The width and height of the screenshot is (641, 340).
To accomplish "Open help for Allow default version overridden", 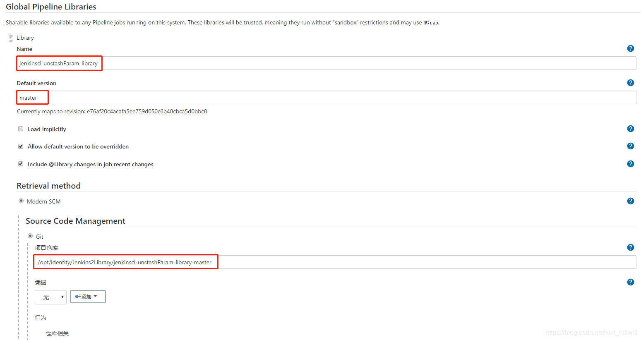I will tap(630, 146).
